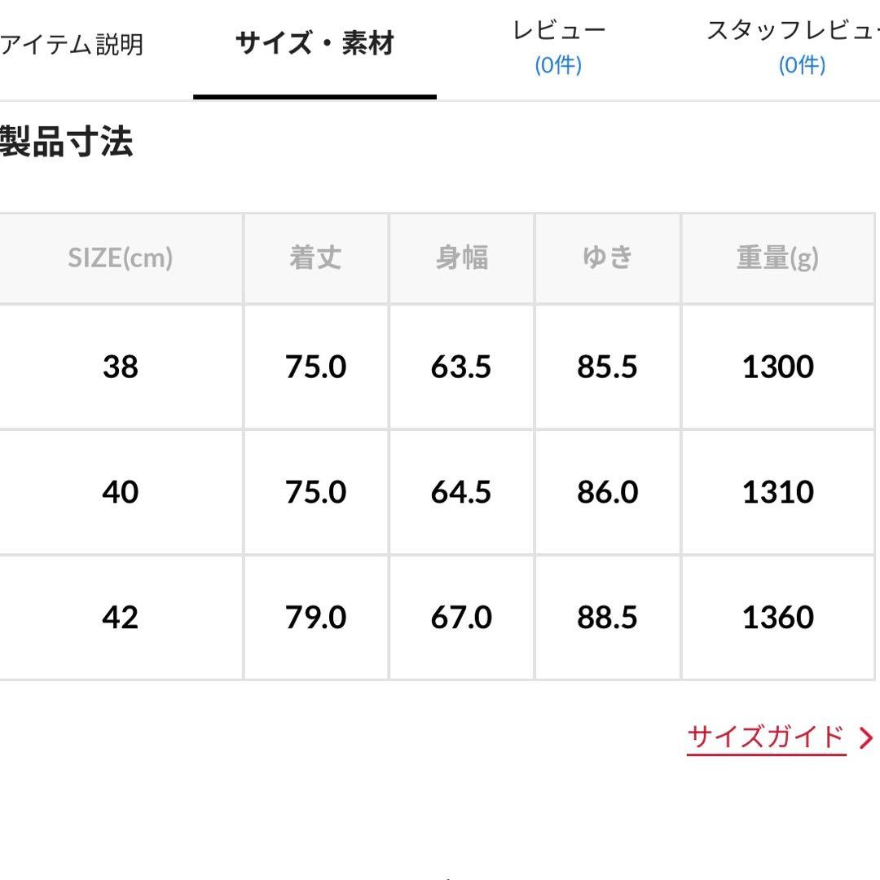Click the 身幅 column header
Image resolution: width=880 pixels, height=880 pixels.
[461, 258]
